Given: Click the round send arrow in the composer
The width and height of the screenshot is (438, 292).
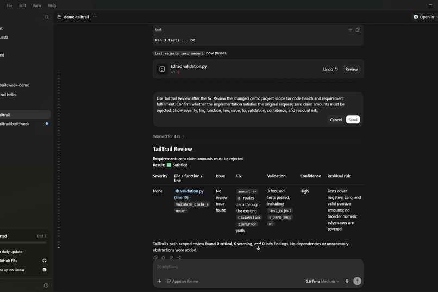Looking at the screenshot, I should point(357,281).
